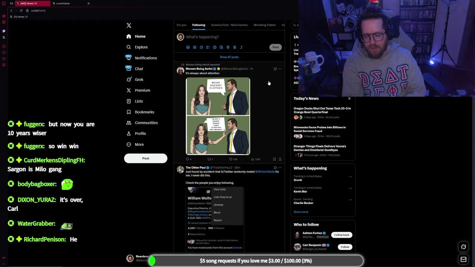This screenshot has width=475, height=267.
Task: Click the gray Post button in composer
Action: point(275,47)
